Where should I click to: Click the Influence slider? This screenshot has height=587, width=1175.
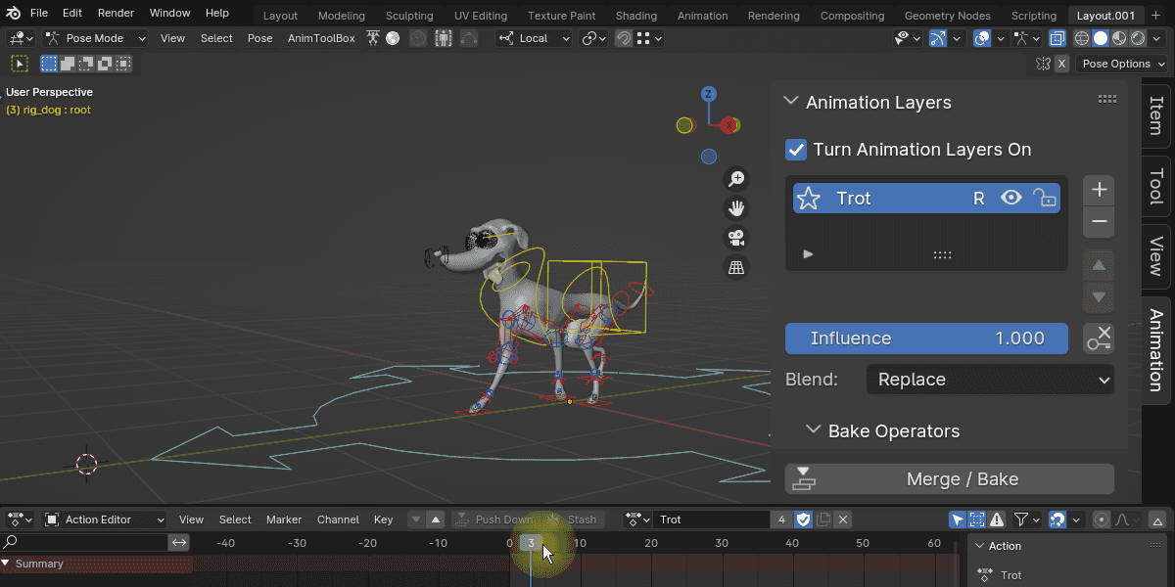click(926, 339)
